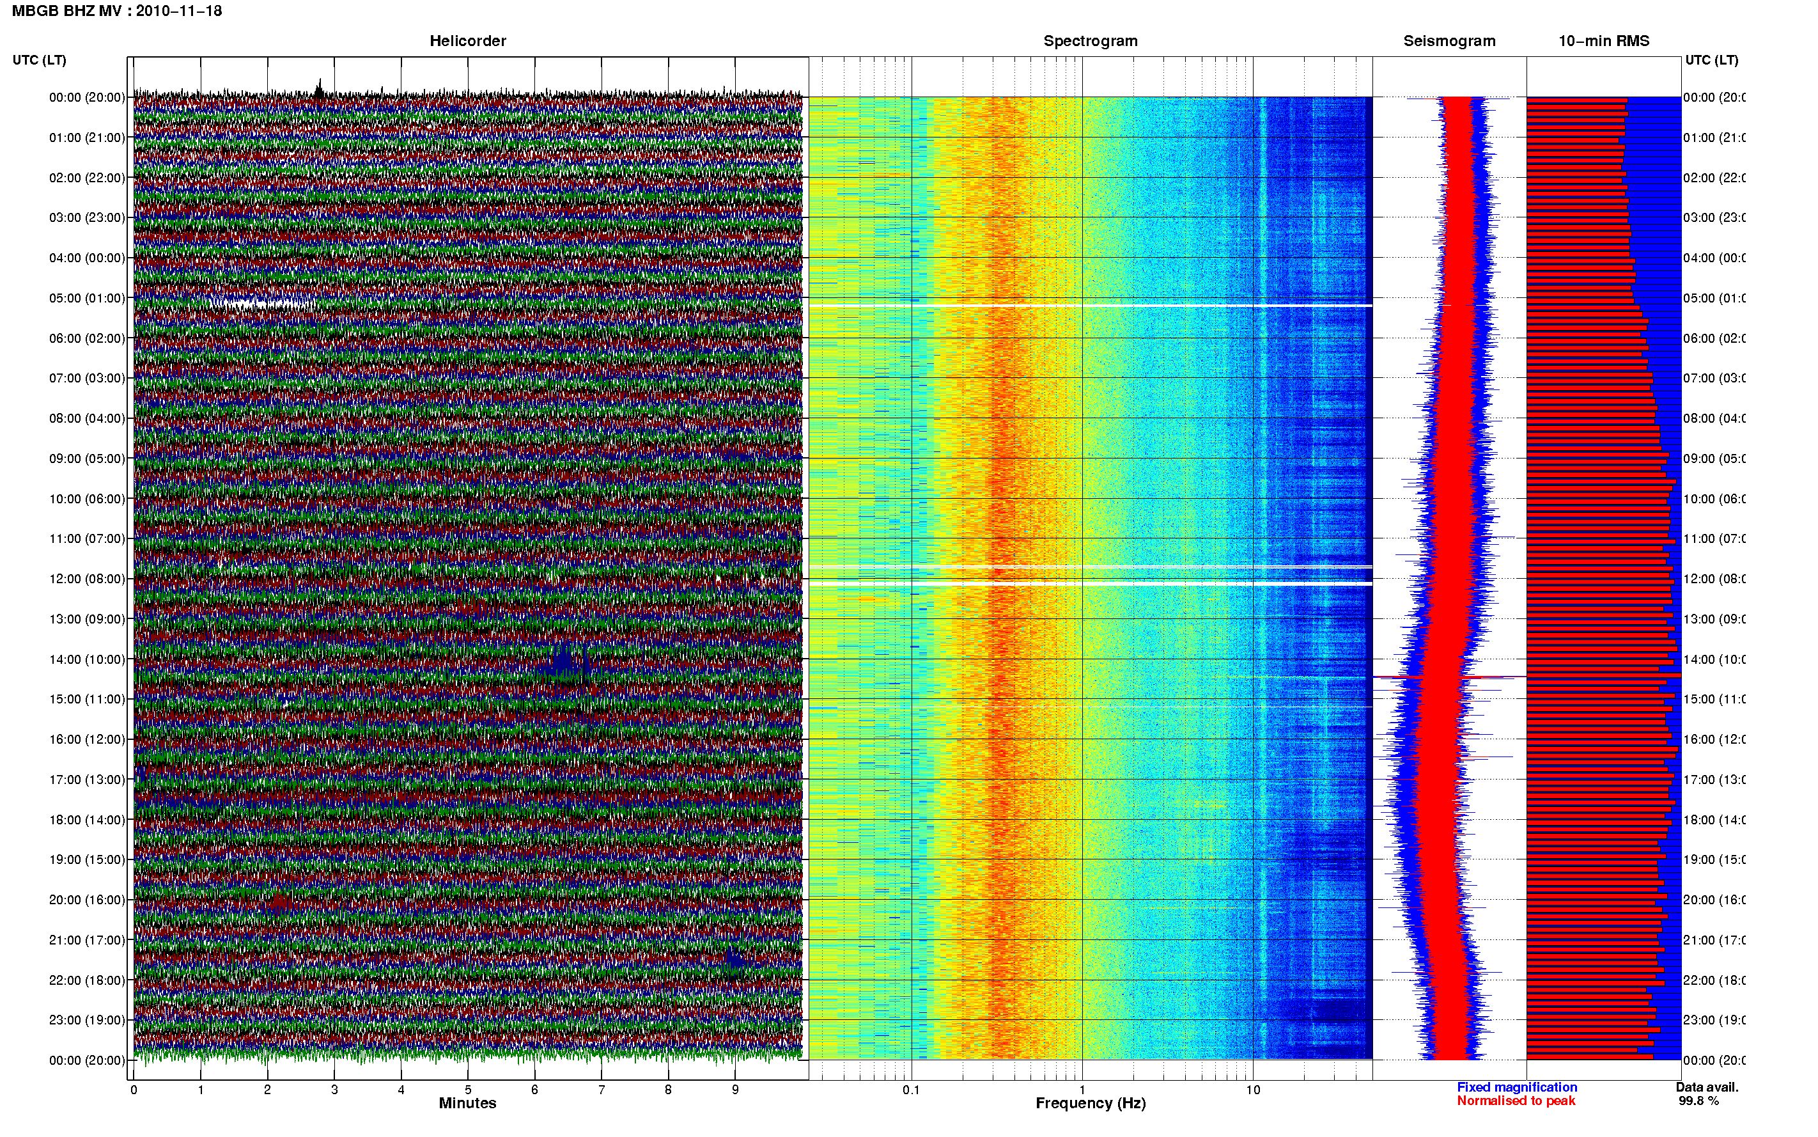Click the '5' tick on the Minutes axis

tap(467, 1090)
